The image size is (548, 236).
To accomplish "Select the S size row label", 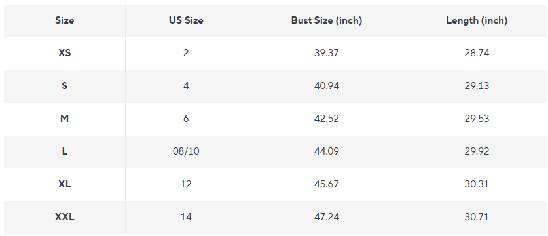I will [x=65, y=86].
